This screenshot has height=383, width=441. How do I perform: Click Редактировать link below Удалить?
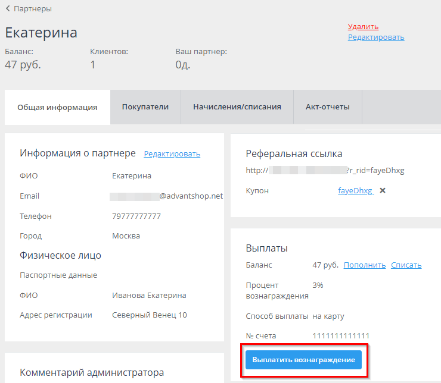[x=376, y=37]
